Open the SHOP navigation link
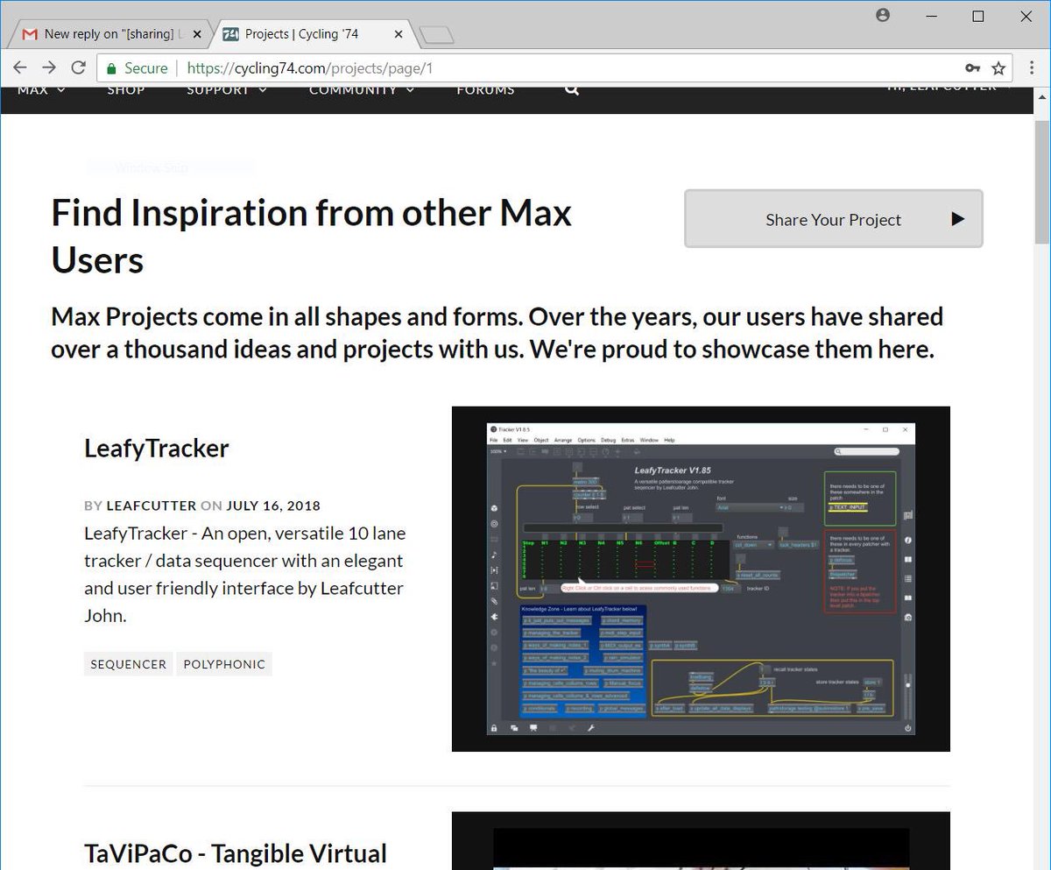Image resolution: width=1051 pixels, height=870 pixels. pyautogui.click(x=126, y=90)
